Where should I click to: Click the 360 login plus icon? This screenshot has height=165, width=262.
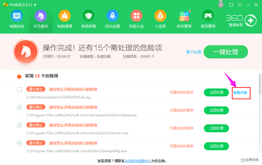[x=251, y=20]
